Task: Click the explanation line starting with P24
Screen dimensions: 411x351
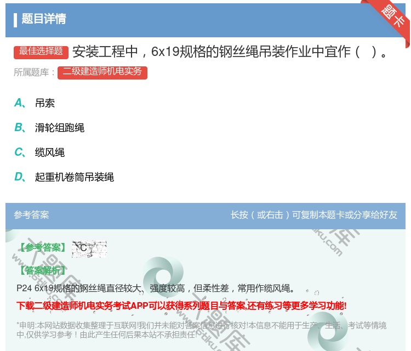Action: click(x=155, y=288)
